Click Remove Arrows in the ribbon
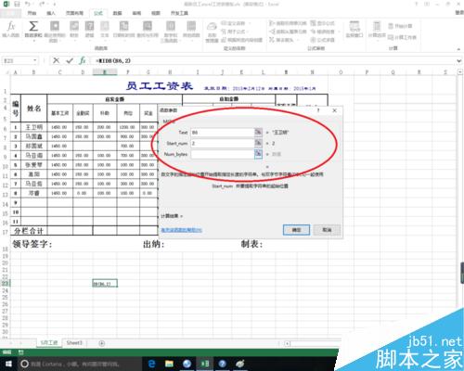 pyautogui.click(x=284, y=40)
